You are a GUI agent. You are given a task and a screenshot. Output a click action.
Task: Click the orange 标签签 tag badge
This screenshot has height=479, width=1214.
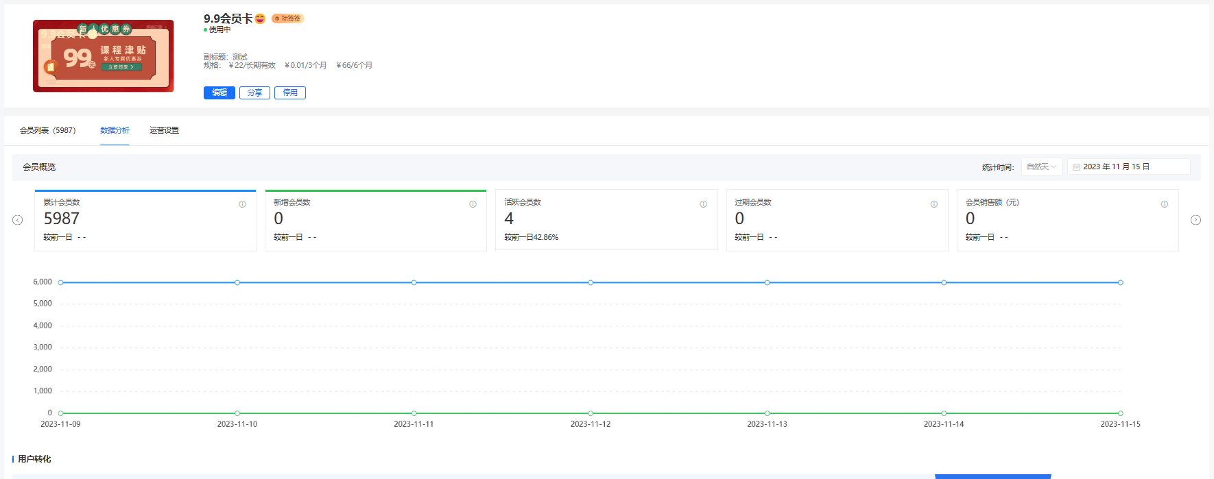(x=287, y=19)
